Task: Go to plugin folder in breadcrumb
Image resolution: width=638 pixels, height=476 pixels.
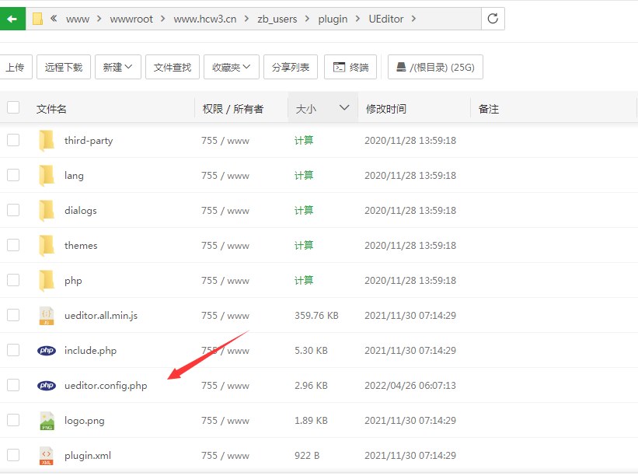Action: click(x=333, y=19)
